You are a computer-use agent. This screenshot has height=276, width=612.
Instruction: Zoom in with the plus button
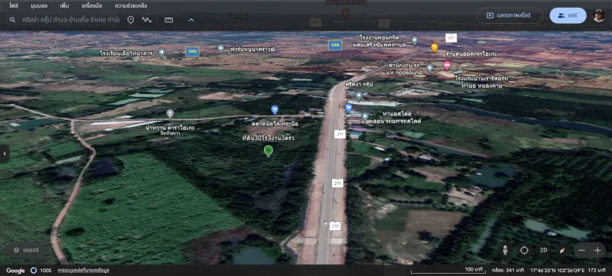click(597, 250)
